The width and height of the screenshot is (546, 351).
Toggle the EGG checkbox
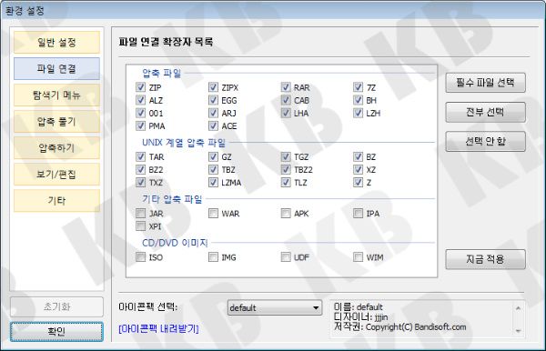pyautogui.click(x=213, y=100)
